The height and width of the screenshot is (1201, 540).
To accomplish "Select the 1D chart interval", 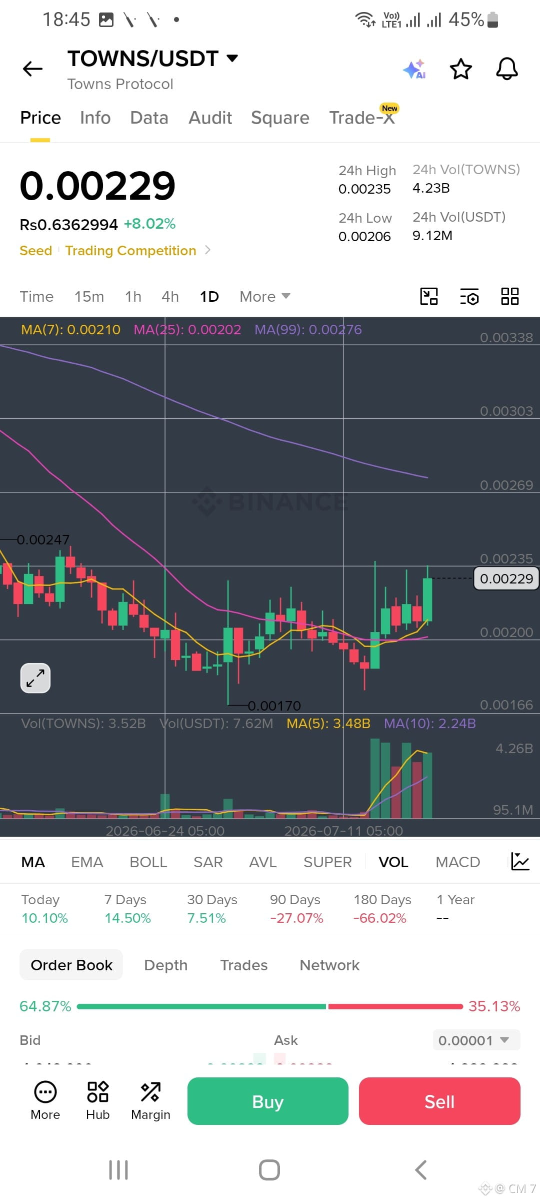I will tap(209, 296).
